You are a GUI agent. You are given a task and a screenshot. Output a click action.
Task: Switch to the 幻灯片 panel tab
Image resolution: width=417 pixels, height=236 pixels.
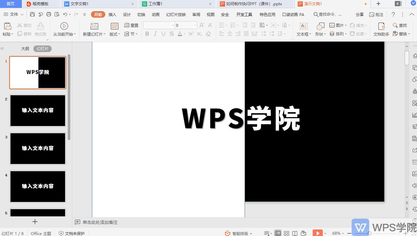point(42,48)
